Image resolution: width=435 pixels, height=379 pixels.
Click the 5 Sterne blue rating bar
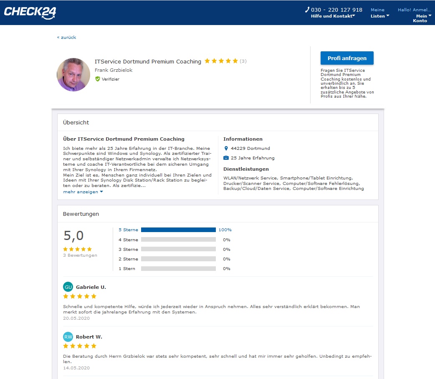point(178,230)
